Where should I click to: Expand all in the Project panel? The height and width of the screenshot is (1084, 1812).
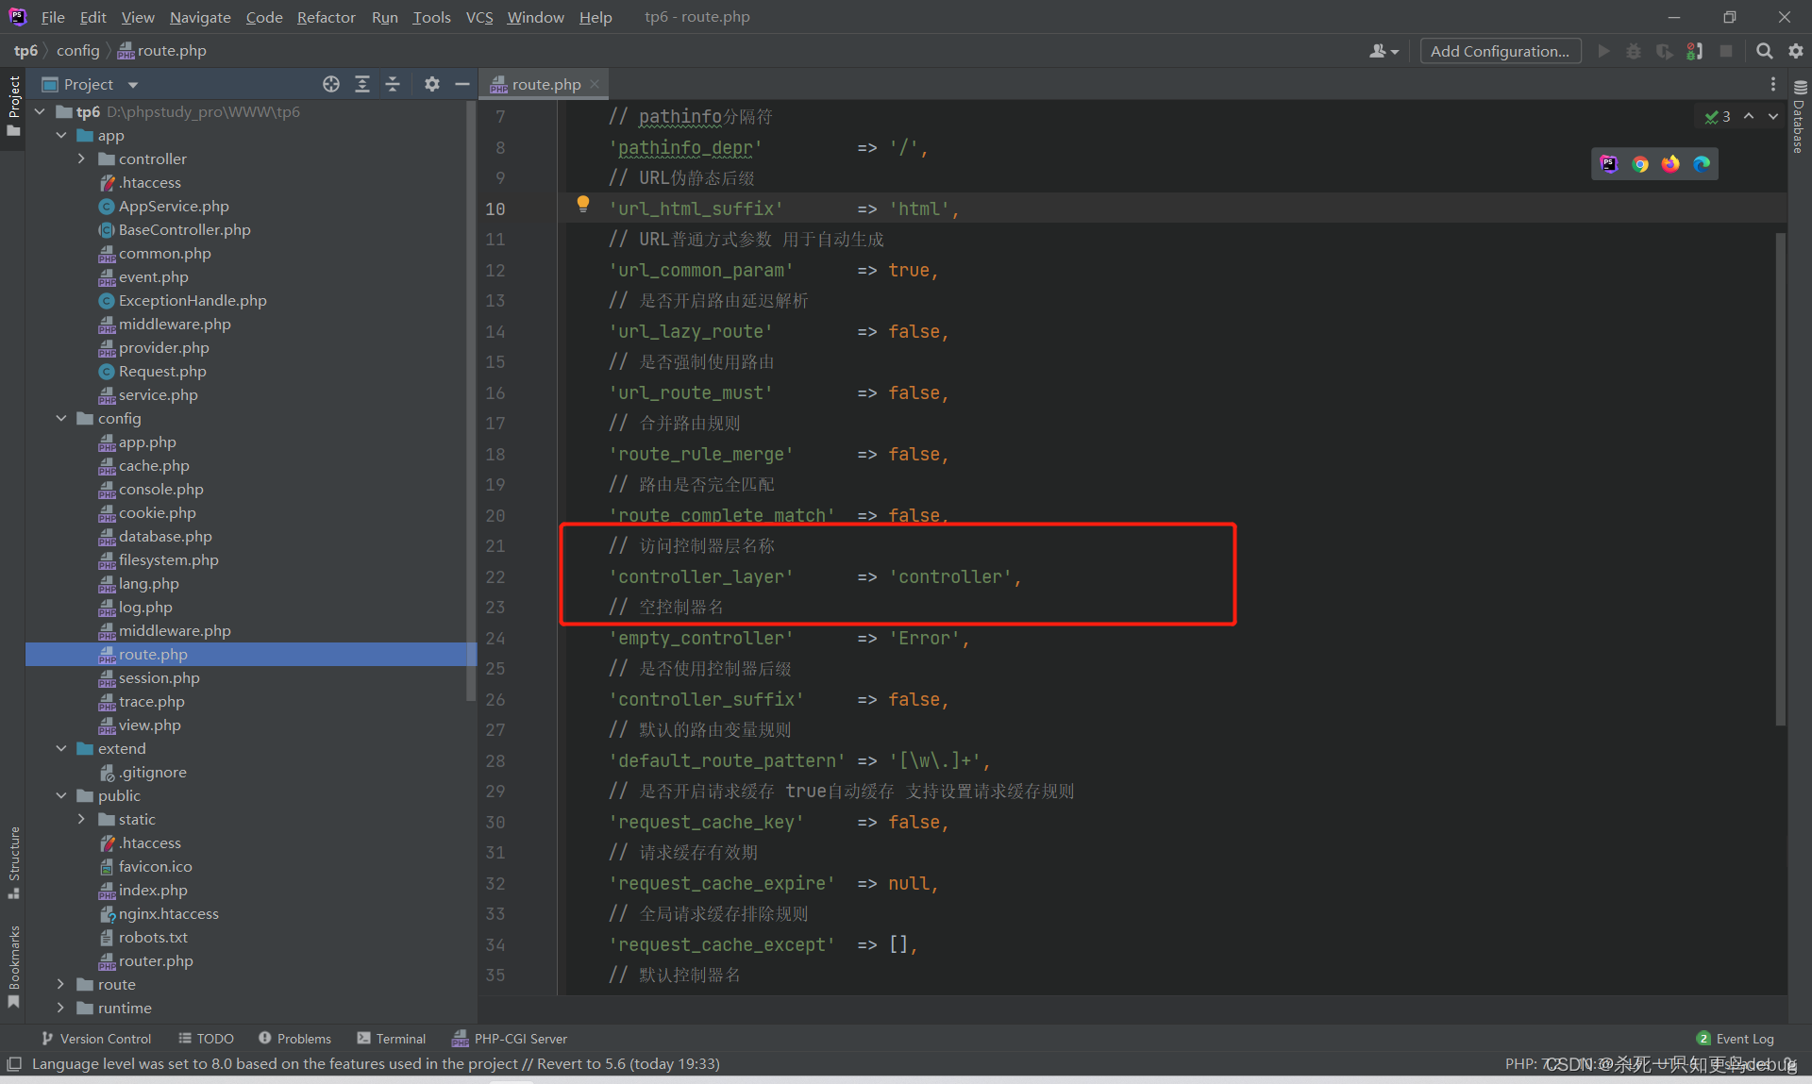[x=362, y=84]
